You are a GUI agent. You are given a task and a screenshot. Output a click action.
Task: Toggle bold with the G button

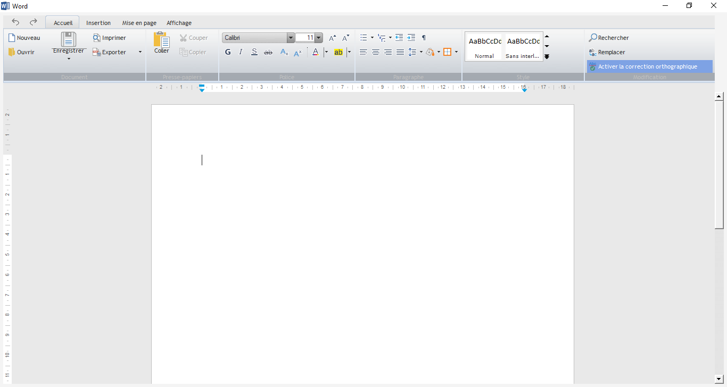coord(228,52)
